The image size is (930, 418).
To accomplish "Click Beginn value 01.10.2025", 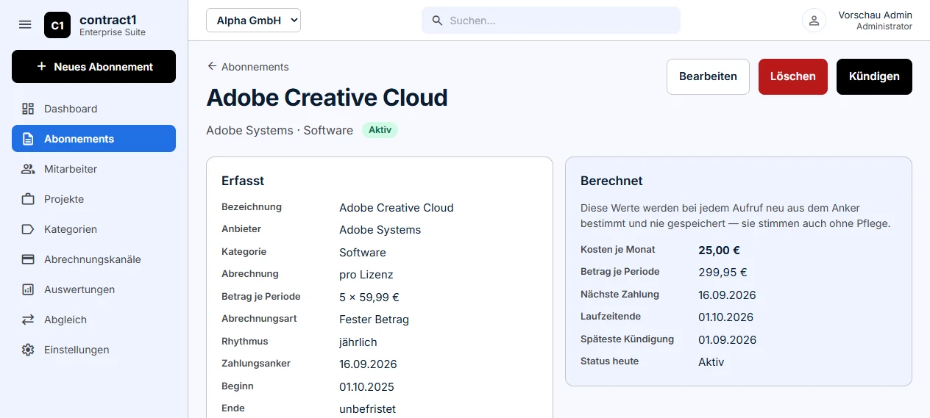I will pos(366,386).
